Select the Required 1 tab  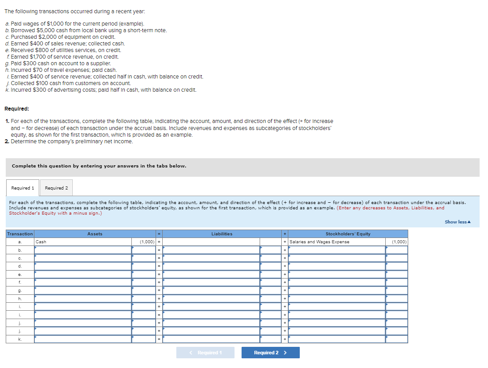[23, 188]
